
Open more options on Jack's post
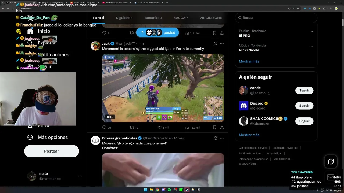(x=222, y=43)
